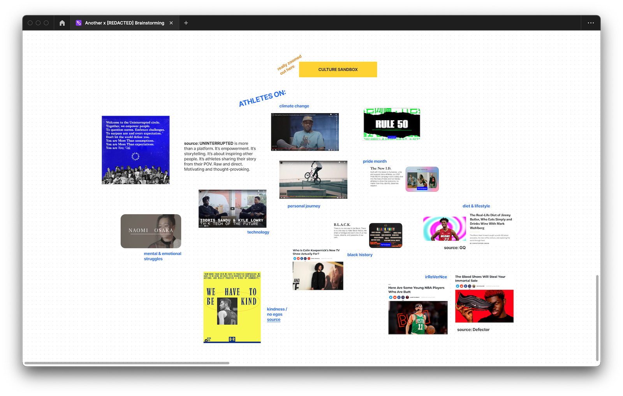Click the 'black history' label

point(360,255)
